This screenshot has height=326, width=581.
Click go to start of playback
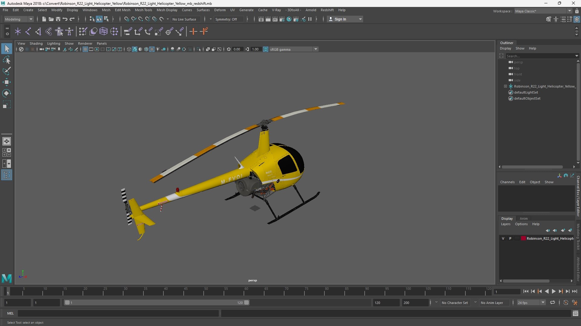point(526,291)
